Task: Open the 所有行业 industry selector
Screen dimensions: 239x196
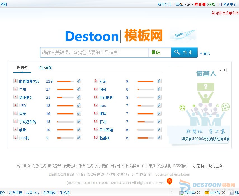Action: pos(164,4)
